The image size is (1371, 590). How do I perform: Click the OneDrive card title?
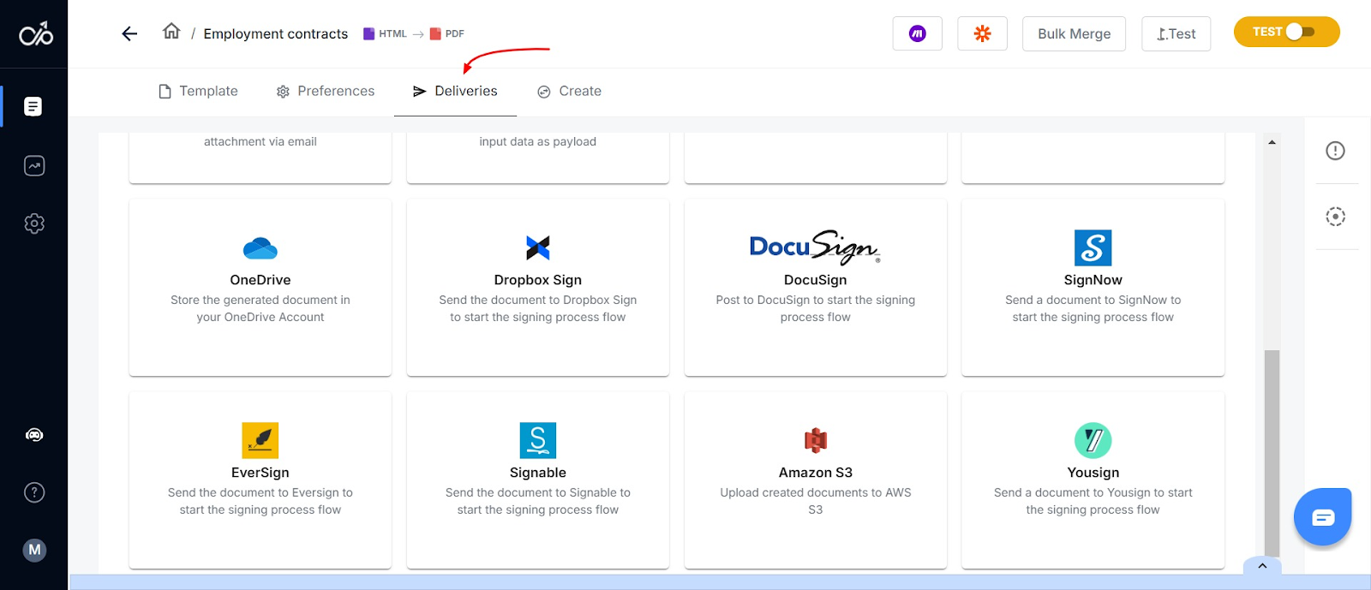pyautogui.click(x=260, y=280)
